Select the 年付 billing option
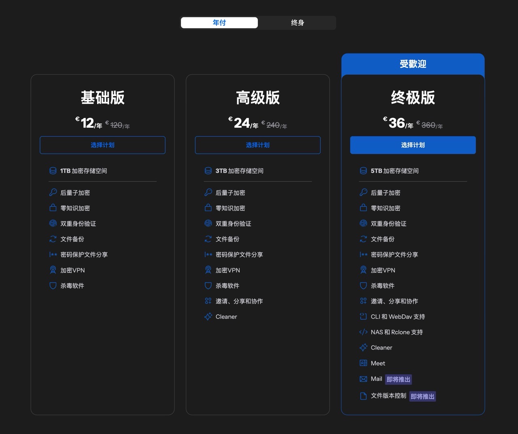 [x=219, y=23]
